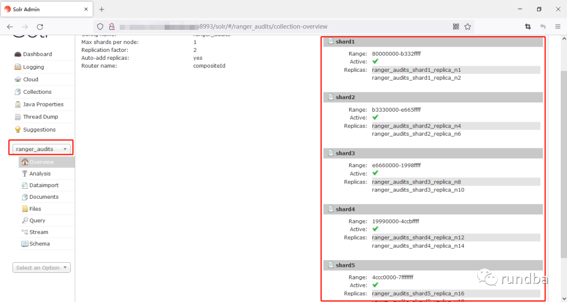The width and height of the screenshot is (567, 302).
Task: Go to the Cloud view
Action: coord(30,80)
